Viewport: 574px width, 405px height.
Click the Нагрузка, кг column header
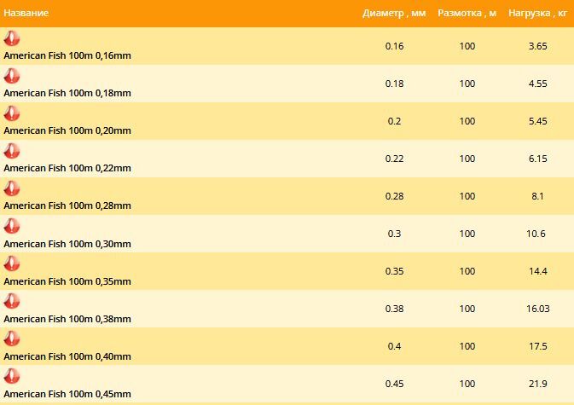coord(538,13)
